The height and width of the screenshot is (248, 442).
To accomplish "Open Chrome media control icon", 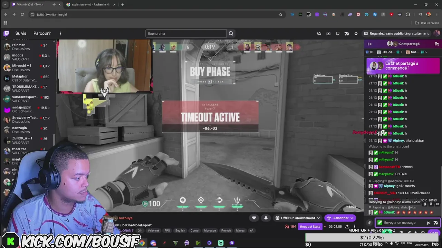I will pyautogui.click(x=420, y=14).
